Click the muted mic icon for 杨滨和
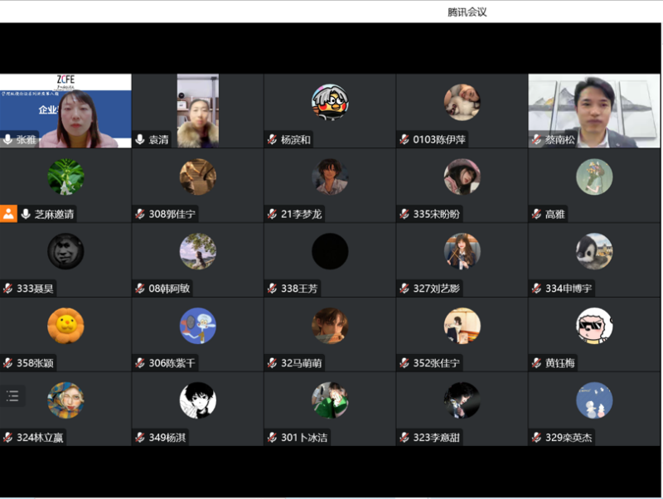Image resolution: width=663 pixels, height=499 pixels. click(272, 139)
